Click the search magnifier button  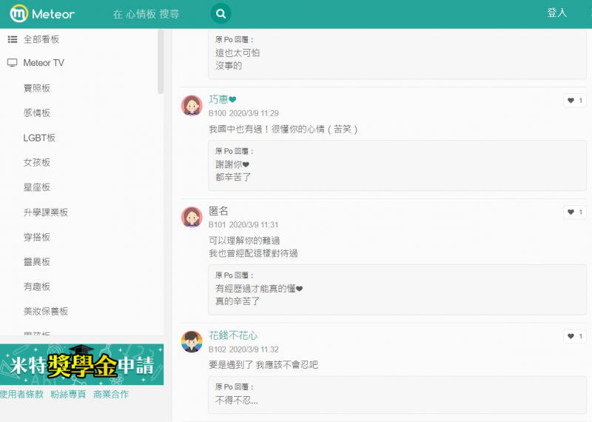[x=220, y=13]
